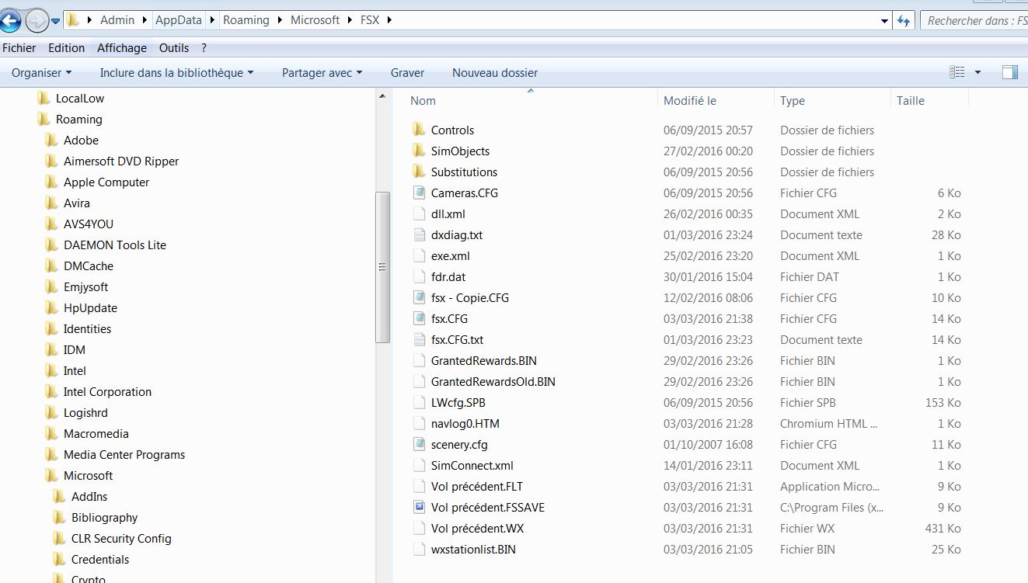Click the tree scrollbar up arrow
1028x583 pixels.
(x=382, y=96)
